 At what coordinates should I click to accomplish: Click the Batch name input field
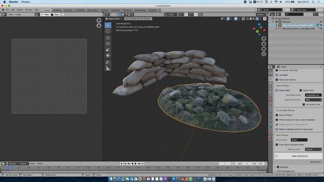pos(299,140)
